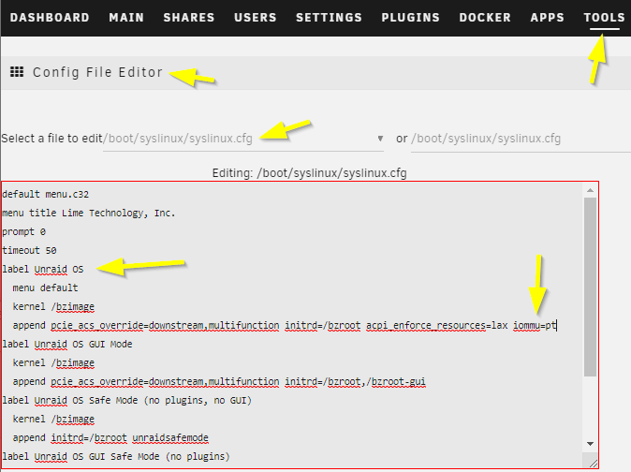Click 'append initrd=/bzroot unraidsafemode' line

110,437
